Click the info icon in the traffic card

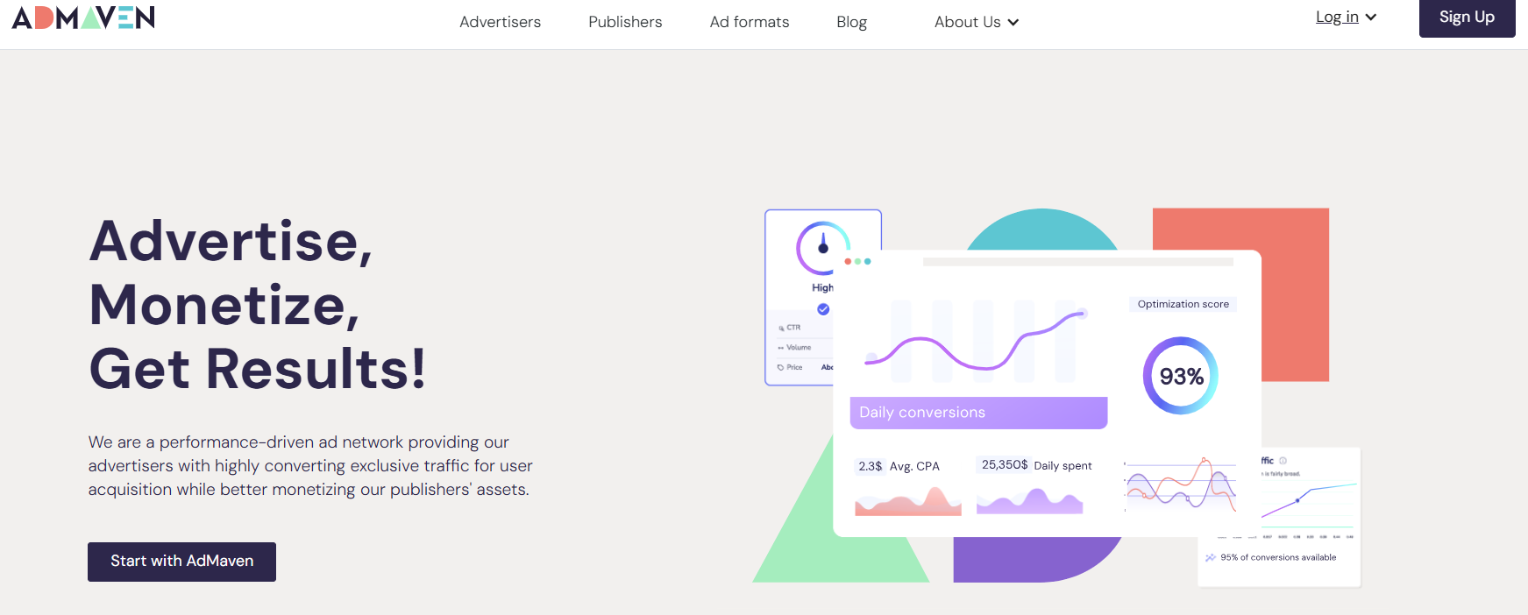point(1283,461)
